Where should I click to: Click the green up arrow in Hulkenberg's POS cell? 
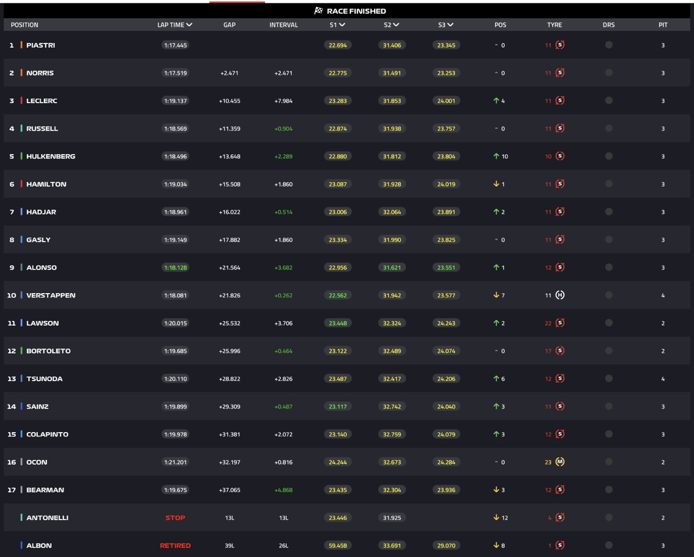(496, 156)
